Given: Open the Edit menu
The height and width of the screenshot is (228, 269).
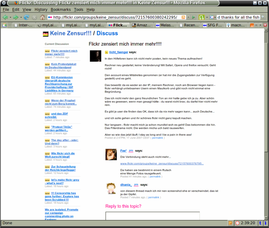Looking at the screenshot, I should tap(16, 10).
